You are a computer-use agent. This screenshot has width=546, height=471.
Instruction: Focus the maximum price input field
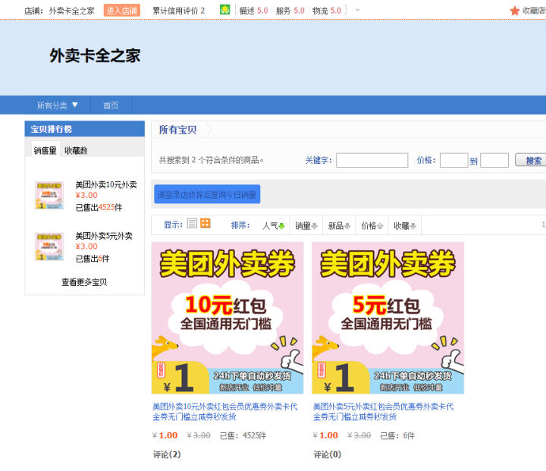(x=494, y=160)
